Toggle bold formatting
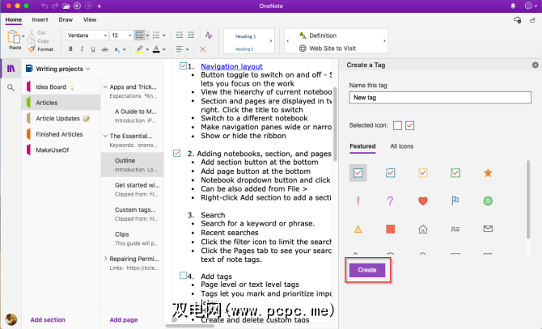Screen dimensions: 542x329 coord(70,49)
